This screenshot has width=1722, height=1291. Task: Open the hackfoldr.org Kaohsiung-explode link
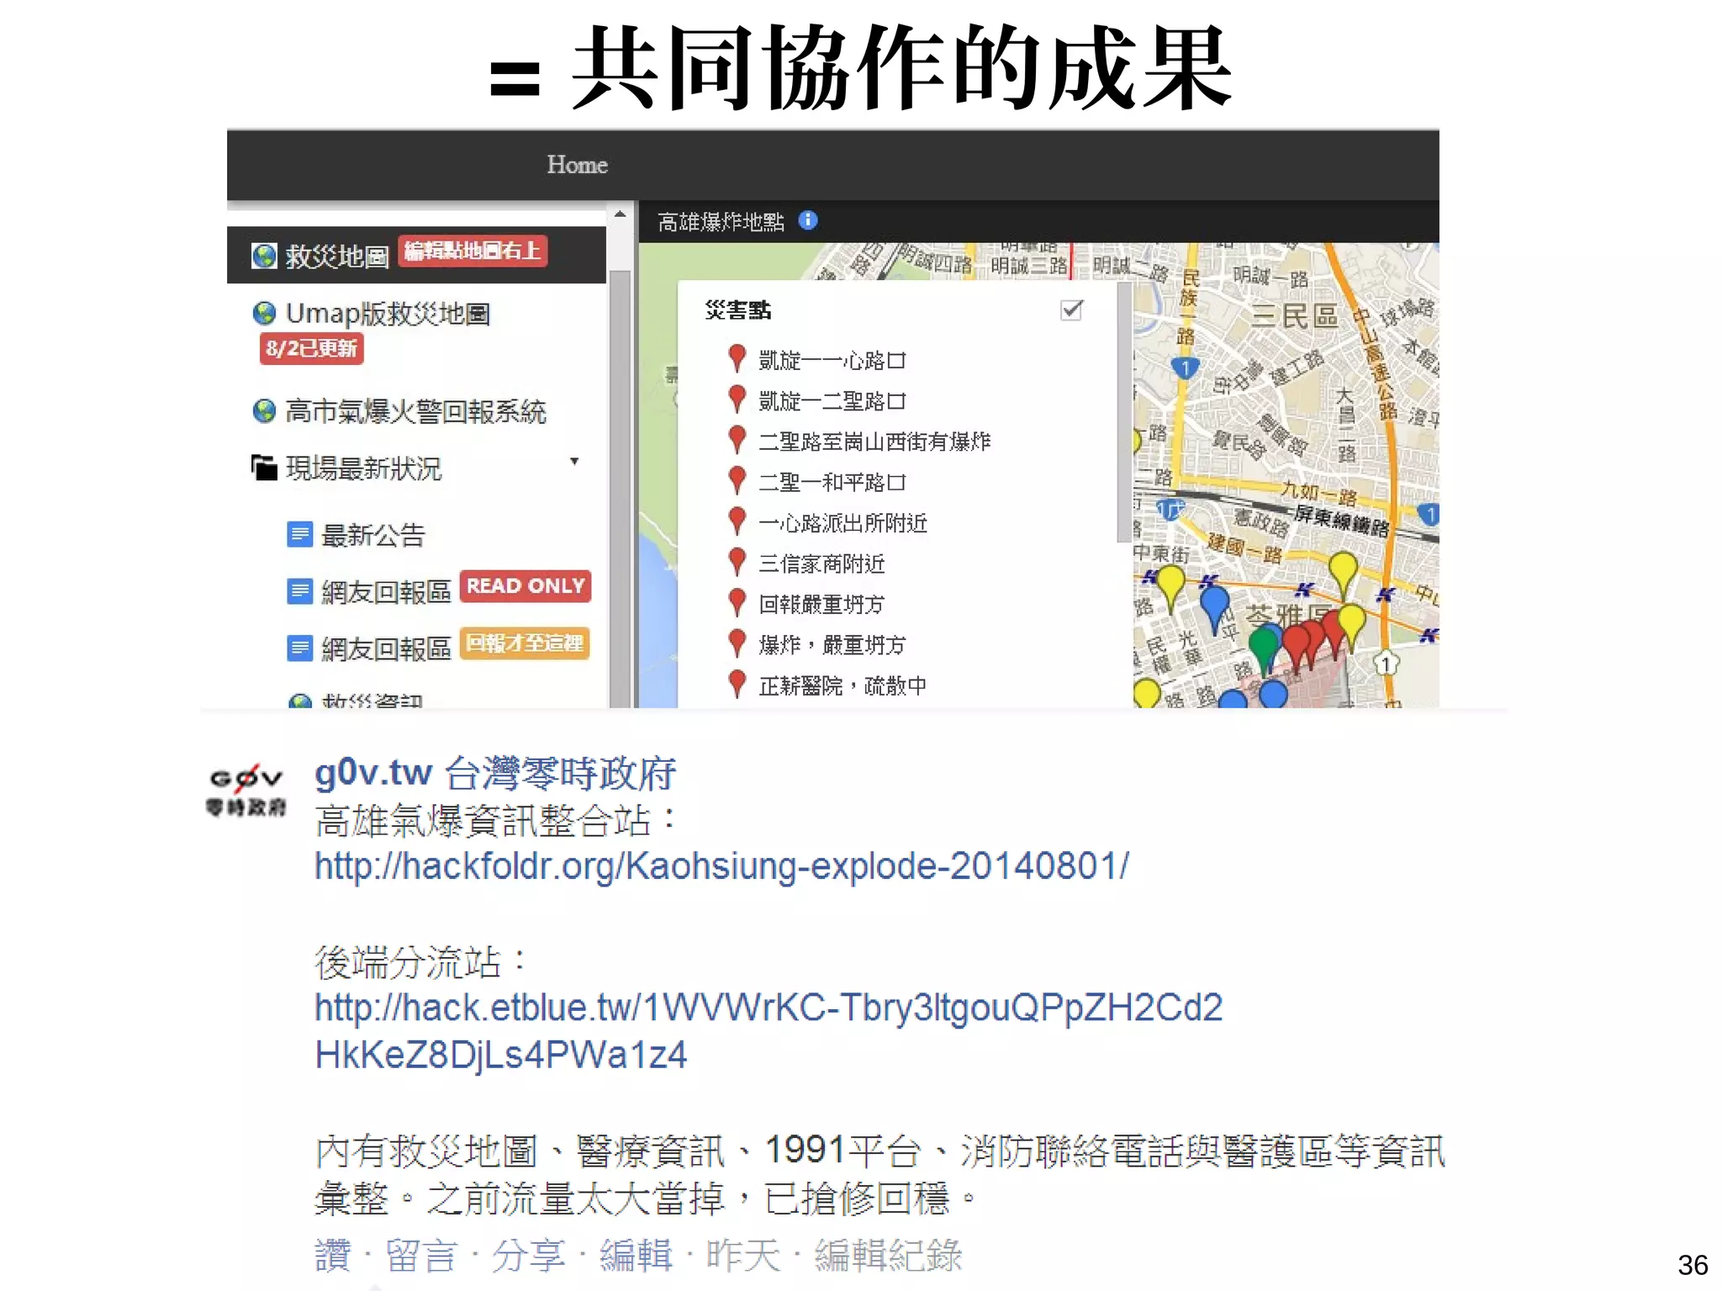[721, 866]
